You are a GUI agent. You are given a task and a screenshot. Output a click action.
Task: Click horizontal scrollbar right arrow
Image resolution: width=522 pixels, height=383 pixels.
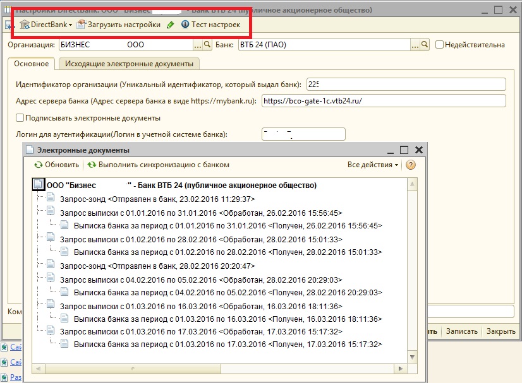click(401, 368)
